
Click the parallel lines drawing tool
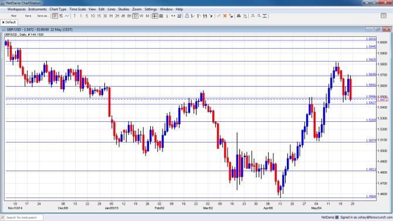(205, 16)
